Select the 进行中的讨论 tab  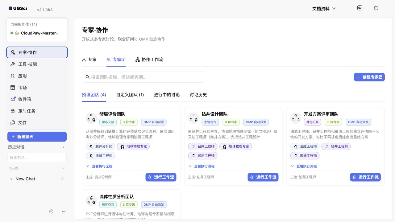click(x=167, y=95)
